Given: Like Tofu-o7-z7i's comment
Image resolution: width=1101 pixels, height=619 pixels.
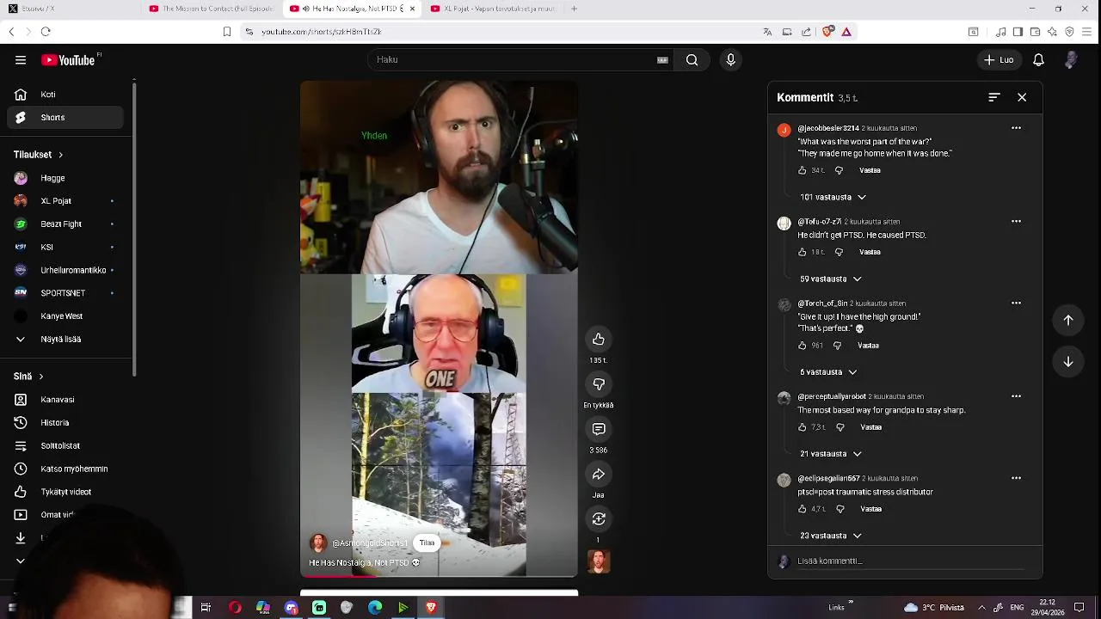Looking at the screenshot, I should 803,252.
